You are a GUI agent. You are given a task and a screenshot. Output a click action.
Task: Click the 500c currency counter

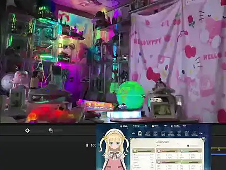[124, 126]
